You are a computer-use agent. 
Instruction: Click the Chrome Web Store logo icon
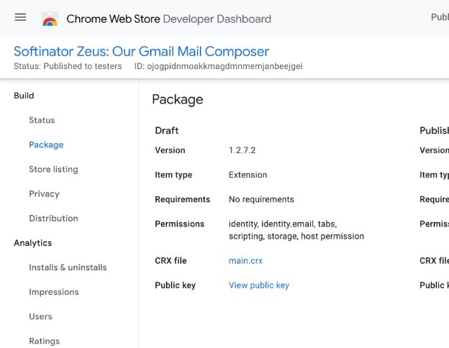50,19
